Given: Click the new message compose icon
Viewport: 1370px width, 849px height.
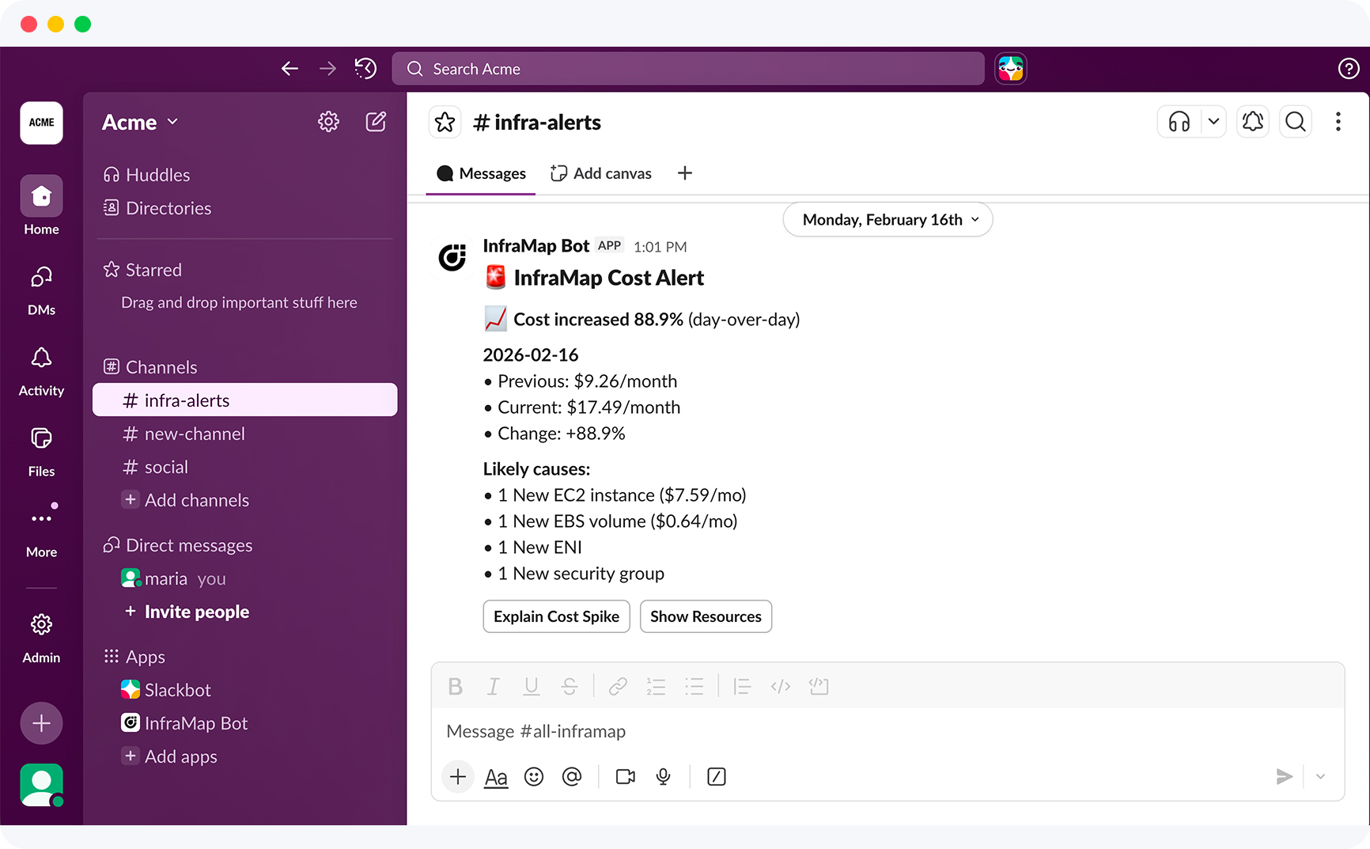Looking at the screenshot, I should coord(376,122).
